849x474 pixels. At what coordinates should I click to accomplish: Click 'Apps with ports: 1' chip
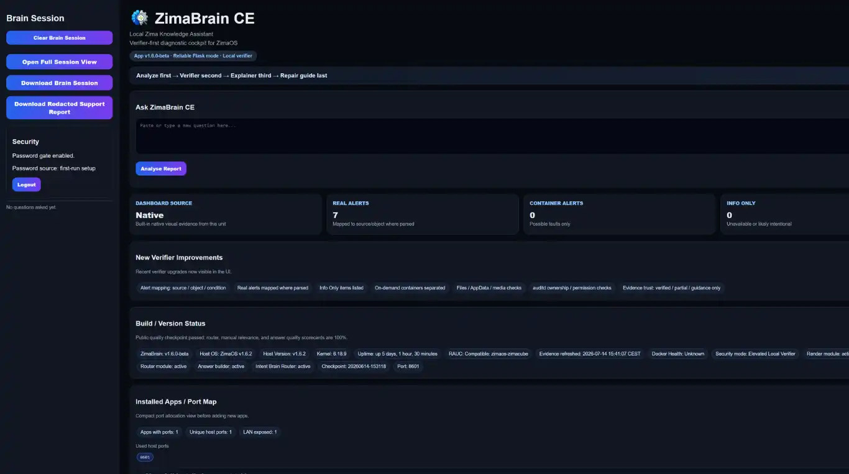(159, 432)
